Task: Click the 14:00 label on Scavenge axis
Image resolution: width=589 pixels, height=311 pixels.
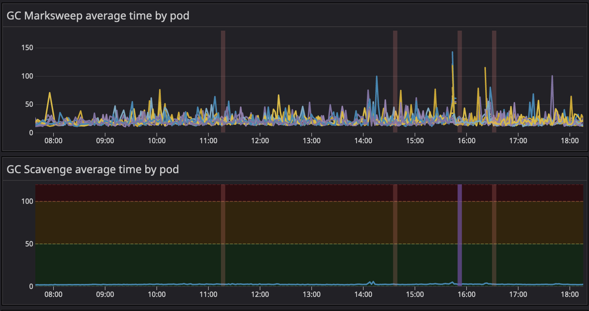Action: 363,294
